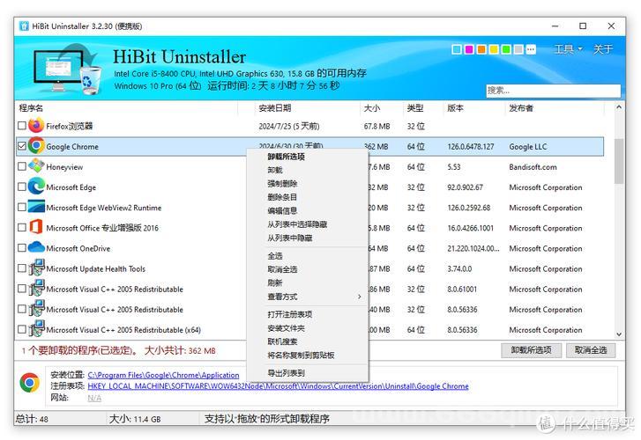Click the Microsoft Update Health Tools icon
This screenshot has width=641, height=440.
pos(36,268)
